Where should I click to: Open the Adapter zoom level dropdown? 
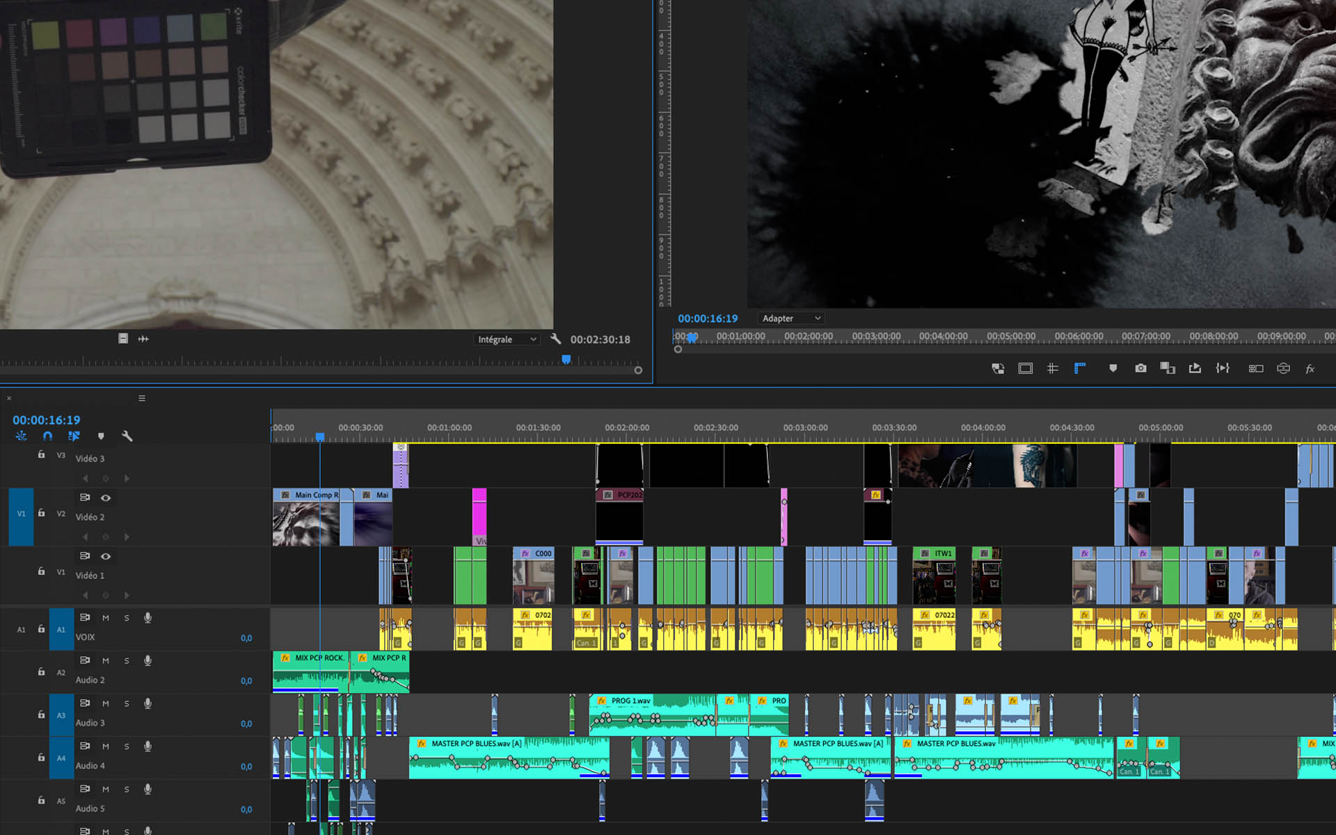point(791,318)
